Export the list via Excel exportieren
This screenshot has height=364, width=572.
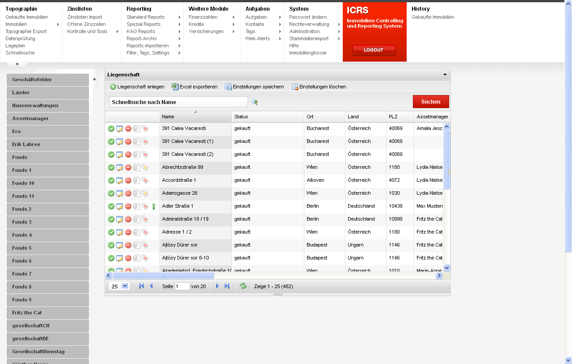pos(176,87)
